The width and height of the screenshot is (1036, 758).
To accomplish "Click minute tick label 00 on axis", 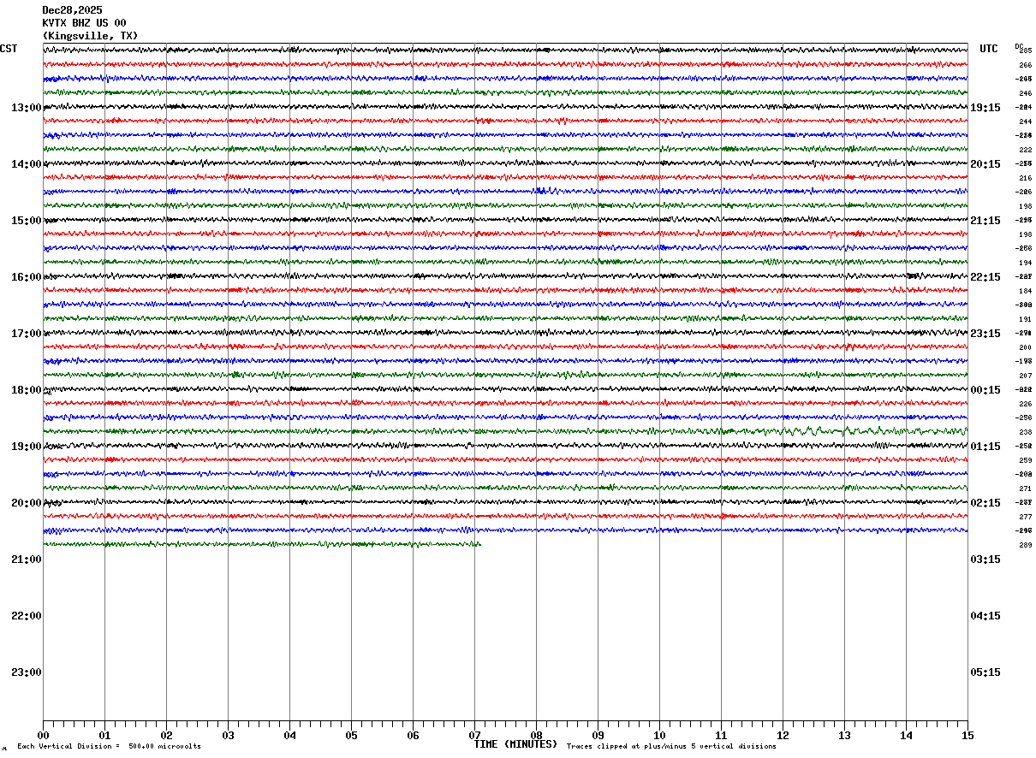I will (43, 735).
